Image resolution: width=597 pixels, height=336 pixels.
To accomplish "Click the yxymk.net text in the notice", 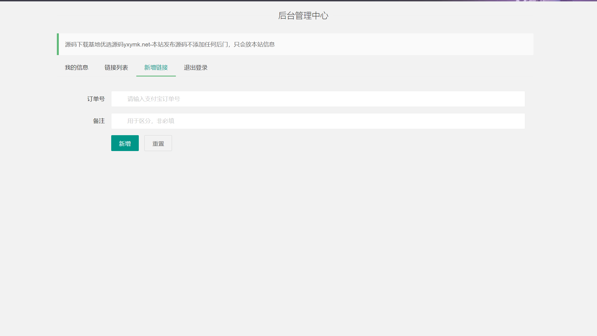I will pos(137,45).
